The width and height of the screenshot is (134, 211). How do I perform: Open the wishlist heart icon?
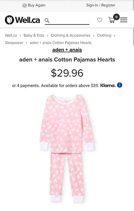(100, 20)
